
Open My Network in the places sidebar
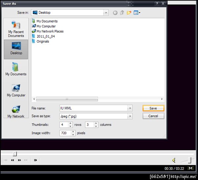(x=16, y=112)
